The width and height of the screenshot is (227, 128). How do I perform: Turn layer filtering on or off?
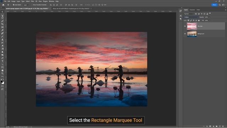(210, 14)
